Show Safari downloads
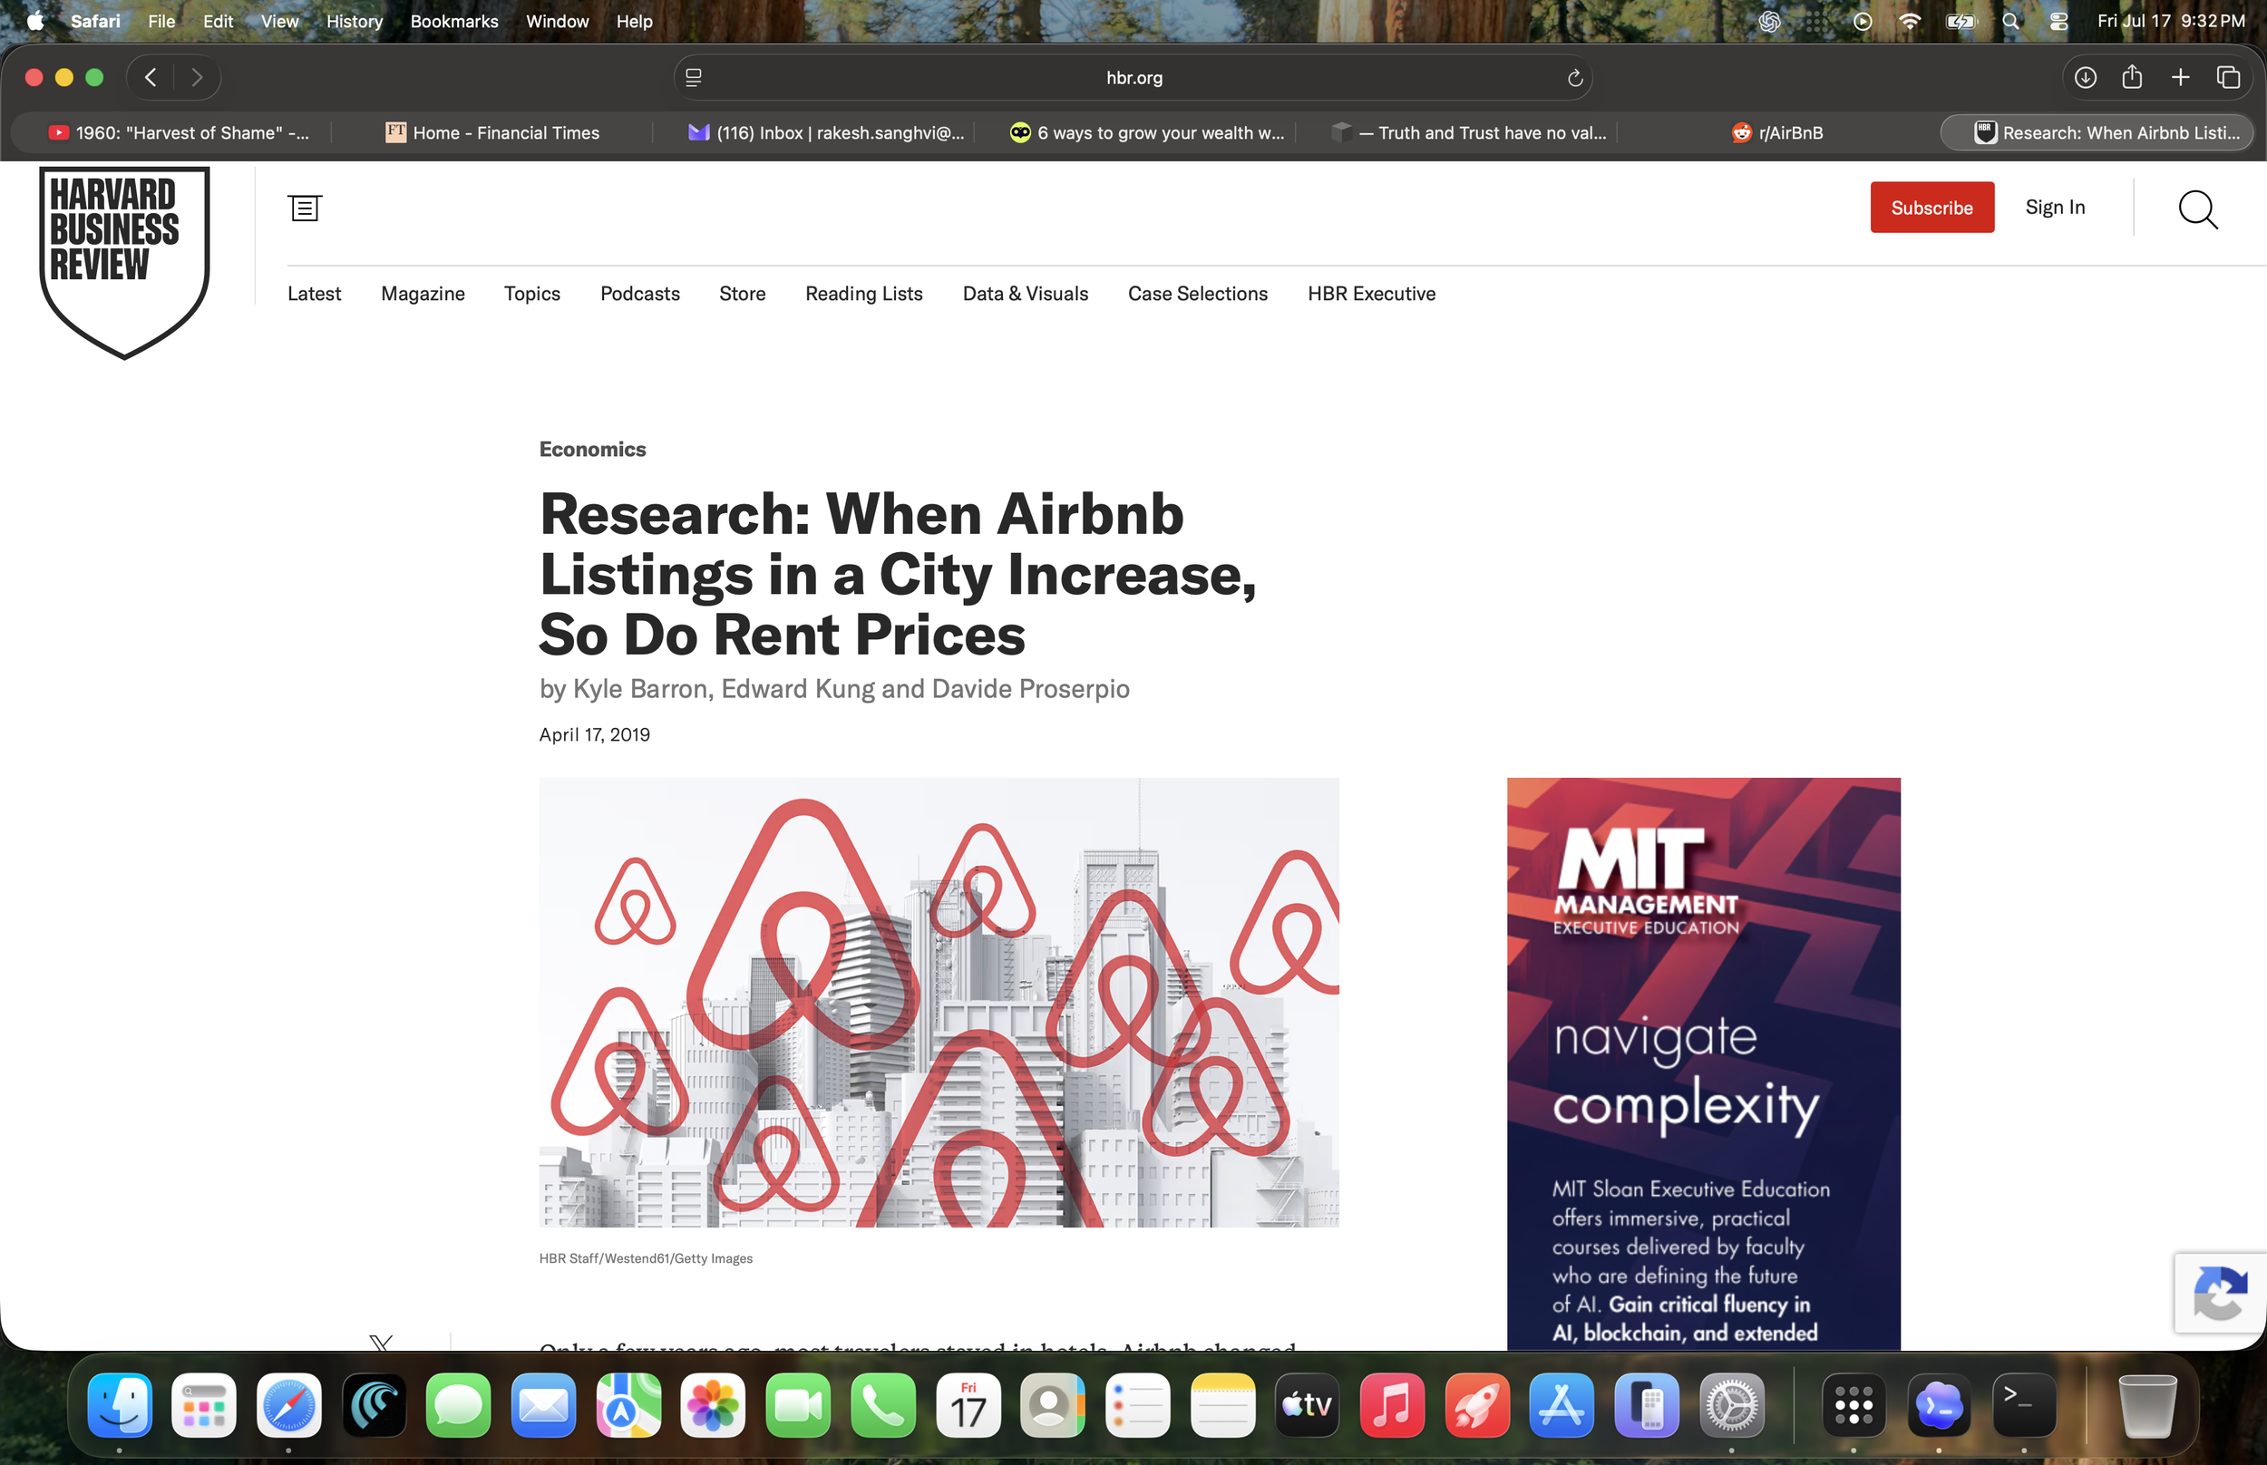Viewport: 2267px width, 1465px height. click(x=2086, y=78)
